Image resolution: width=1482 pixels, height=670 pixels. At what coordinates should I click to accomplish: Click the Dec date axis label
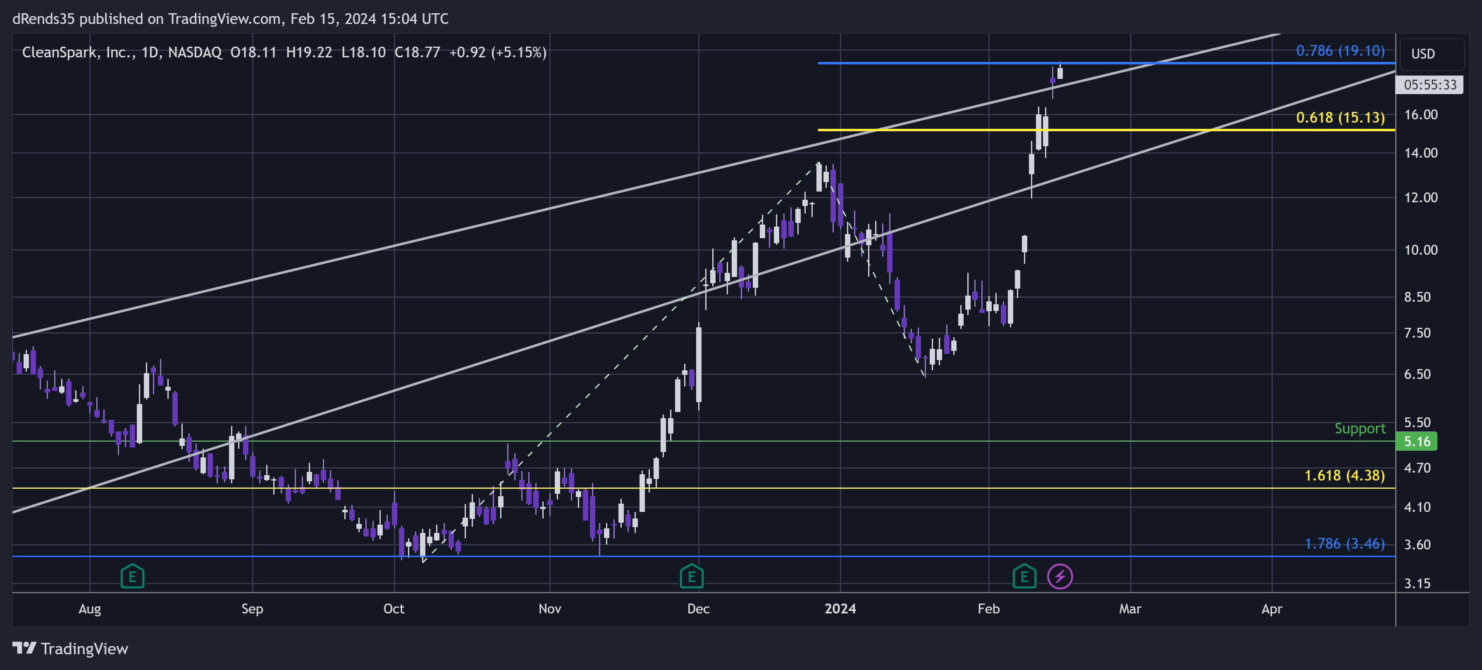[x=698, y=608]
